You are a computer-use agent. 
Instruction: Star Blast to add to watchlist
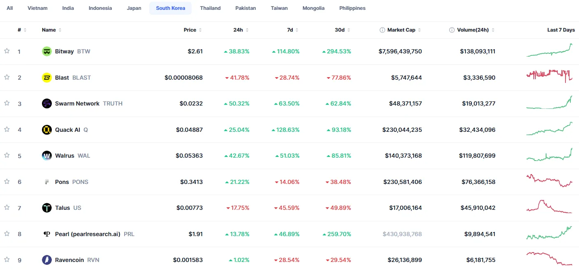pyautogui.click(x=7, y=77)
